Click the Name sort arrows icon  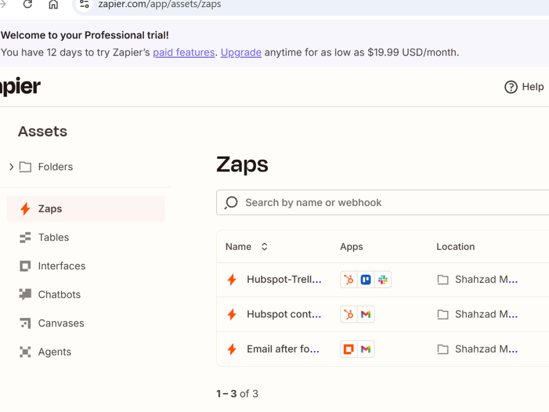(265, 247)
